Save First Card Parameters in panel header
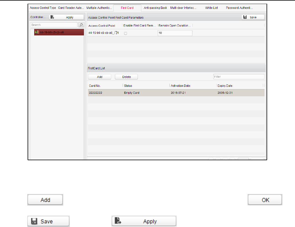The image size is (295, 227). click(x=253, y=17)
